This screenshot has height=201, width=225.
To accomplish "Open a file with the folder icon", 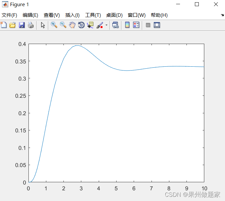I will pyautogui.click(x=13, y=25).
